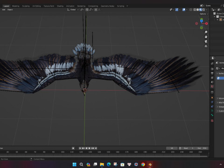The image size is (224, 168).
Task: Open the Object properties tab
Action: [x=212, y=98]
